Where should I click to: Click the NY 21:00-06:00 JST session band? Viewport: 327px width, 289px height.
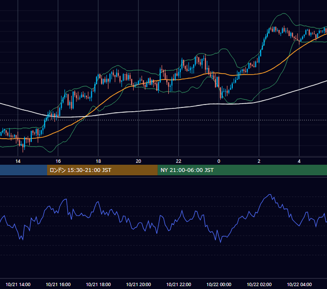coord(242,170)
